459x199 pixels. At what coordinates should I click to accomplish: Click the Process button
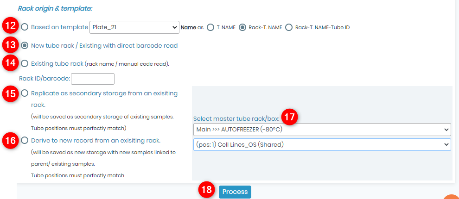(235, 192)
